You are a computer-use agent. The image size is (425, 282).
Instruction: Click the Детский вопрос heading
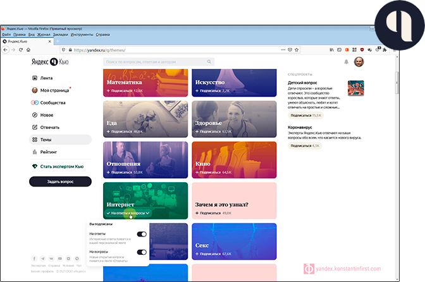coord(302,83)
